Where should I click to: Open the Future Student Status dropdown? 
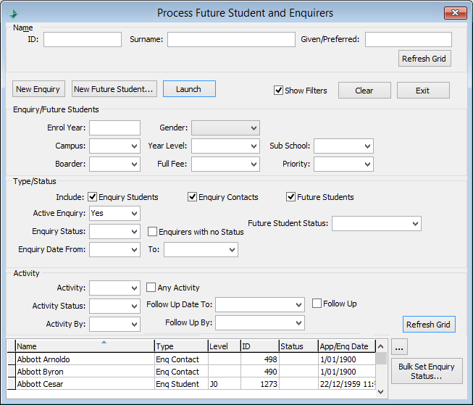[377, 224]
